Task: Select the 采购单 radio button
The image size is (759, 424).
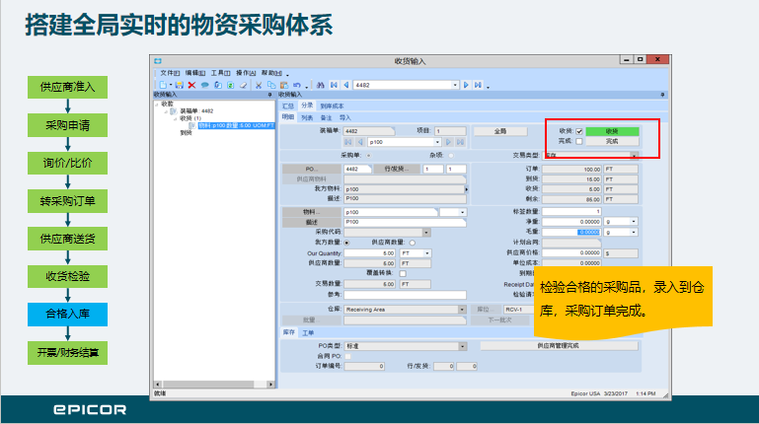Action: [x=369, y=156]
